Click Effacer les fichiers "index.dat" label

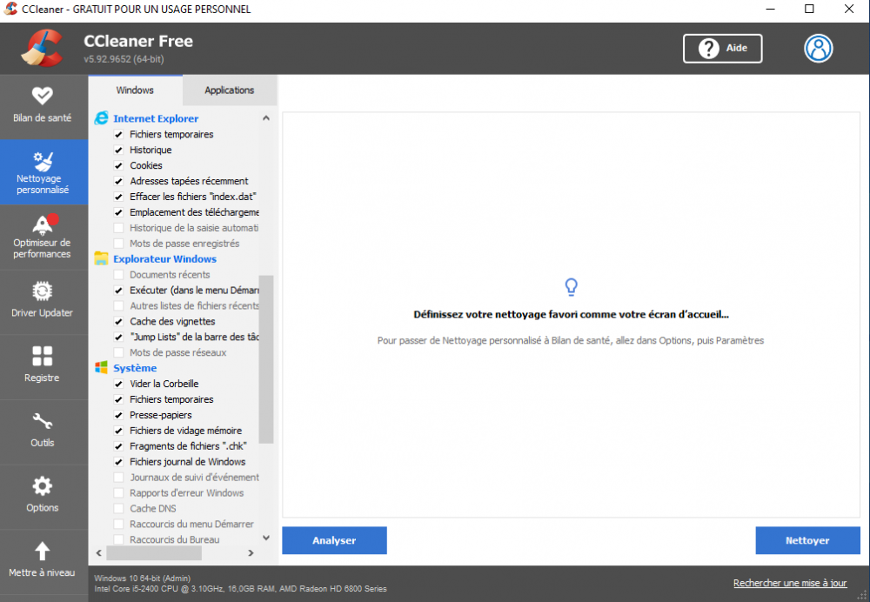(193, 197)
